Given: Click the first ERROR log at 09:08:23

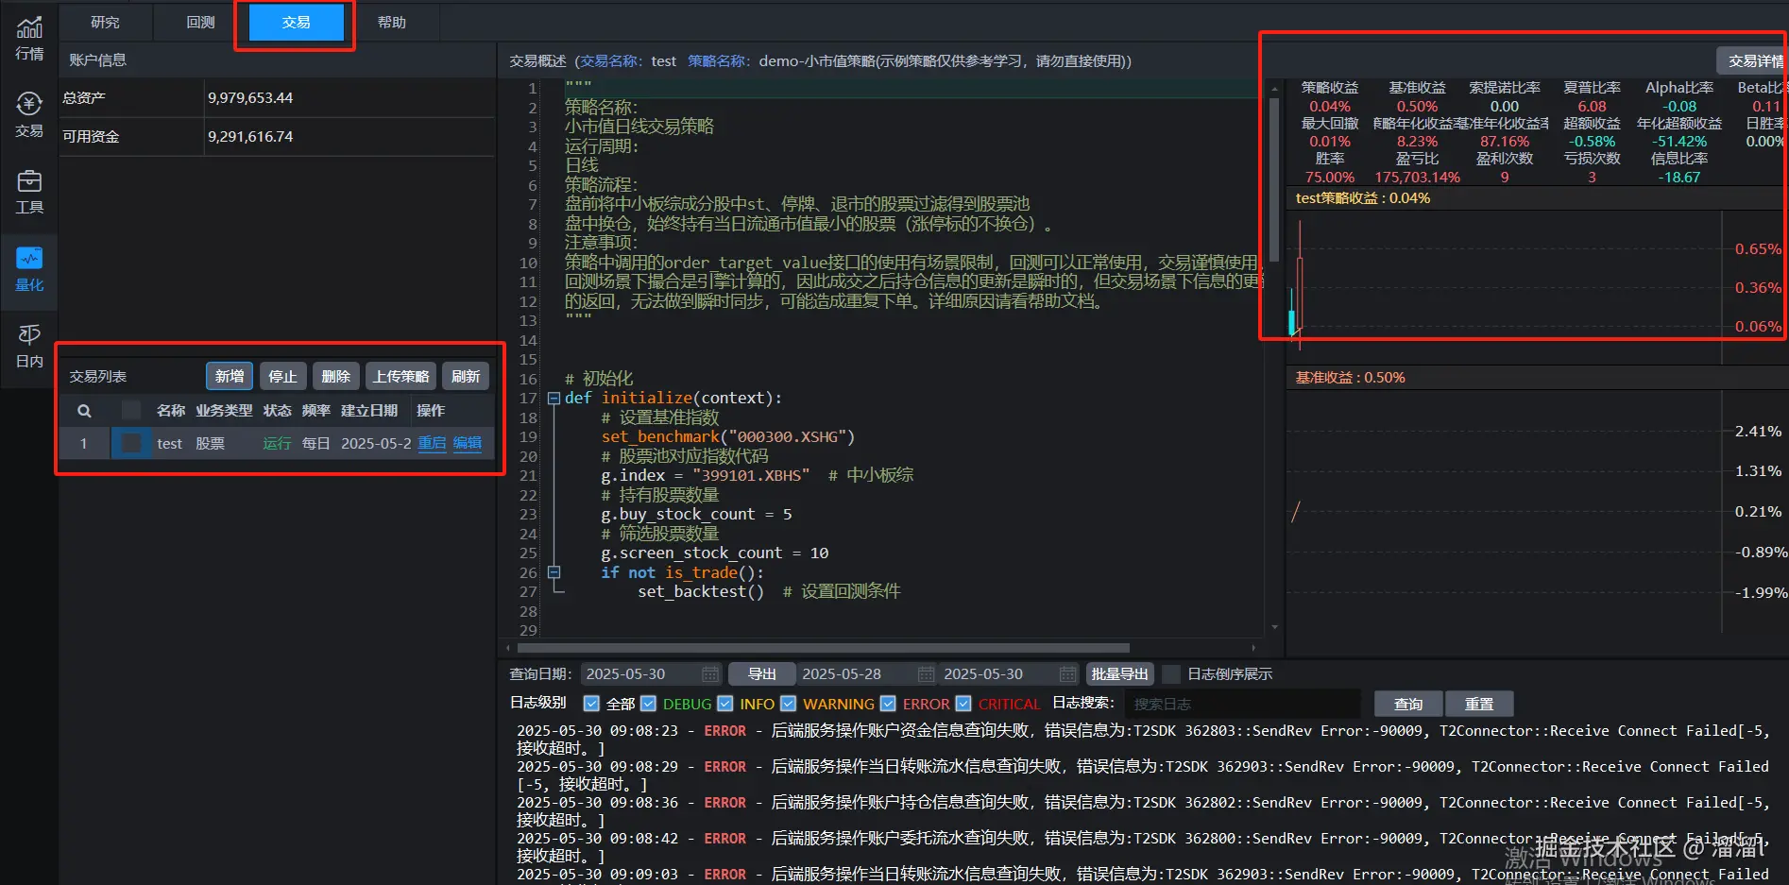Looking at the screenshot, I should (x=1143, y=740).
